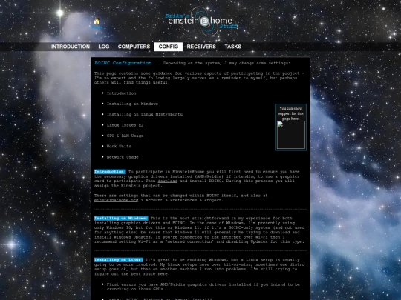401x300 pixels.
Task: Follow the underlined download link
Action: (168, 181)
